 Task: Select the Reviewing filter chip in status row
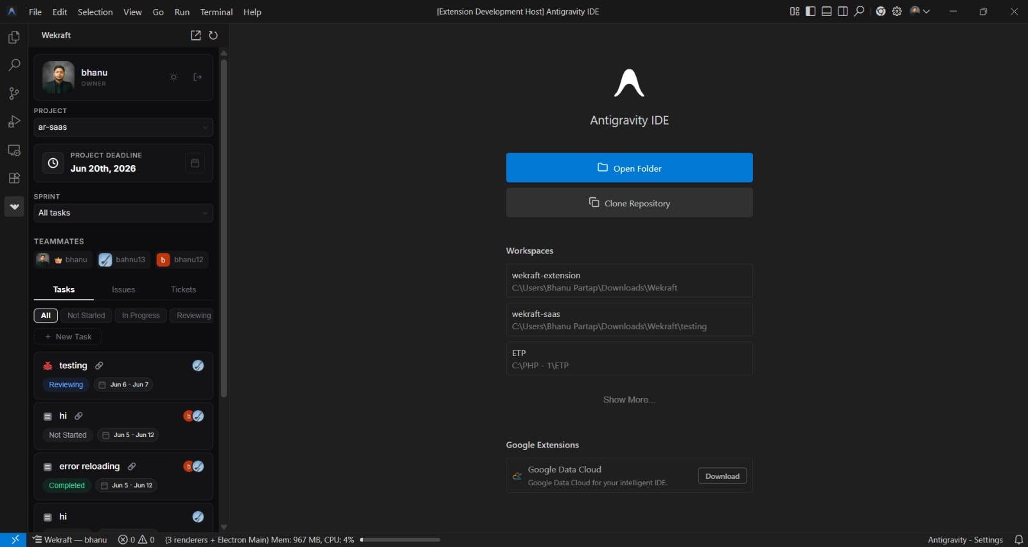pyautogui.click(x=193, y=316)
